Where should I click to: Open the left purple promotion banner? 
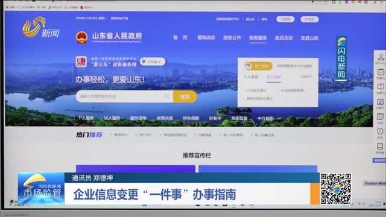pyautogui.click(x=135, y=169)
